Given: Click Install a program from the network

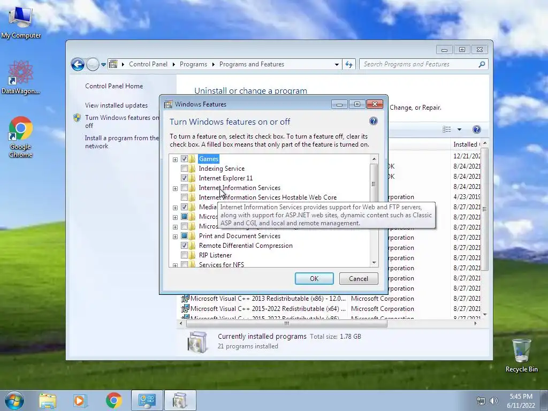Looking at the screenshot, I should pos(121,142).
